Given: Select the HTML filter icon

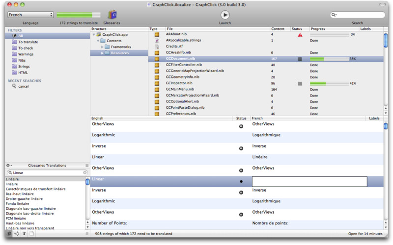Looking at the screenshot, I should (x=14, y=73).
